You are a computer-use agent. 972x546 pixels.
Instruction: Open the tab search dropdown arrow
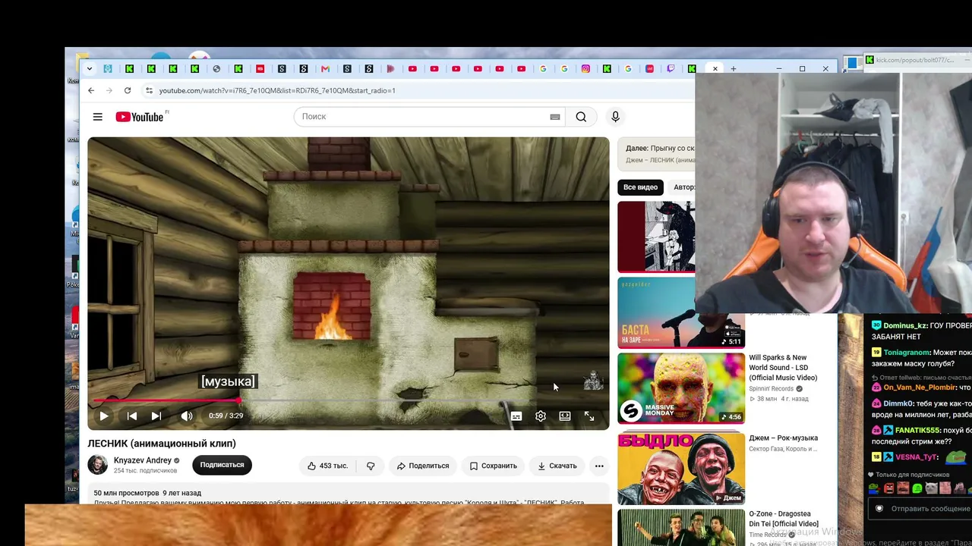coord(89,69)
